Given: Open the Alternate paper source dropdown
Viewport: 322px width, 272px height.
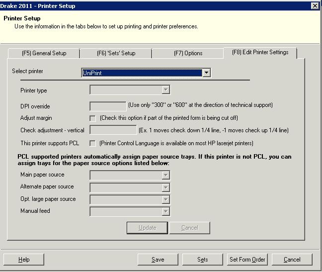Looking at the screenshot, I should [x=130, y=187].
